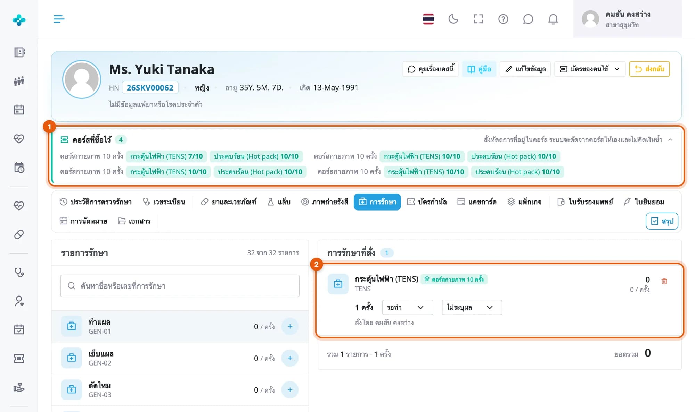Image resolution: width=695 pixels, height=412 pixels.
Task: Click the สรุป summary button
Action: pyautogui.click(x=662, y=221)
